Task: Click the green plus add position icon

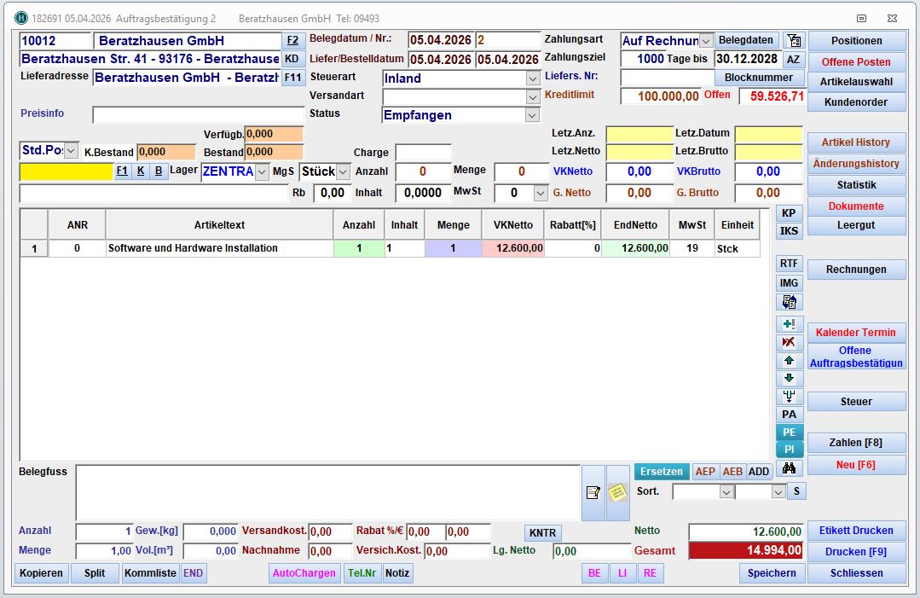Action: pos(789,324)
